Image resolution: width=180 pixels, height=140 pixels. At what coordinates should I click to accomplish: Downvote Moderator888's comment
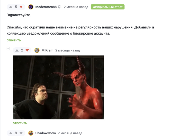tap(21, 7)
